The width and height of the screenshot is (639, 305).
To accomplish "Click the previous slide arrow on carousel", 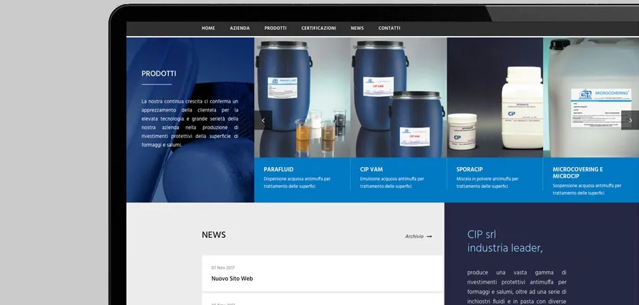I will [x=263, y=120].
